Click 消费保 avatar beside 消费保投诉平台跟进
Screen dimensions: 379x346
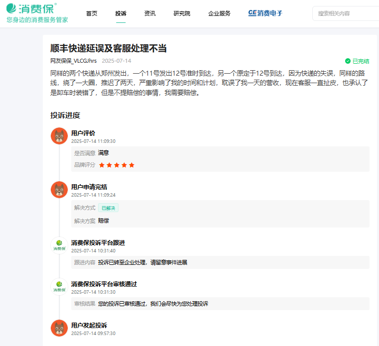point(59,245)
